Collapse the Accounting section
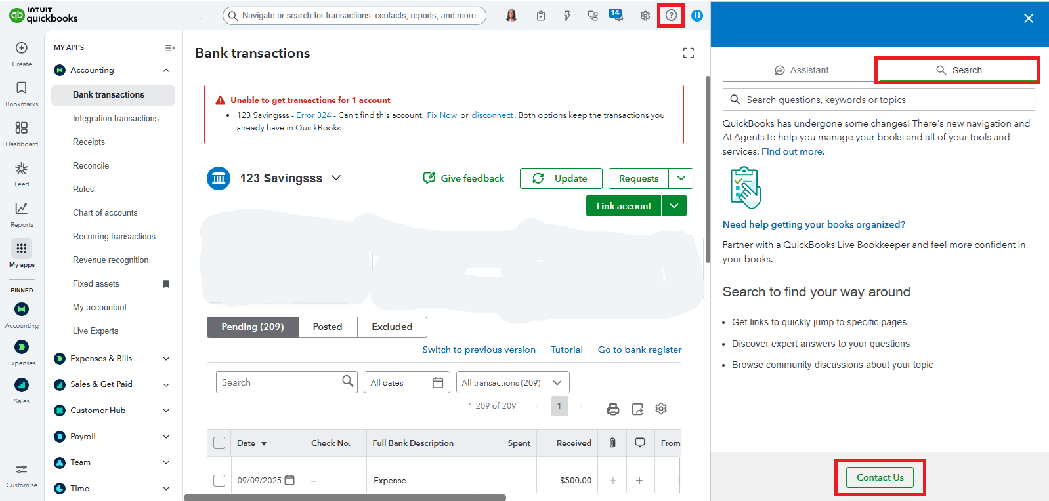Screen dimensions: 1049x501 coord(166,70)
